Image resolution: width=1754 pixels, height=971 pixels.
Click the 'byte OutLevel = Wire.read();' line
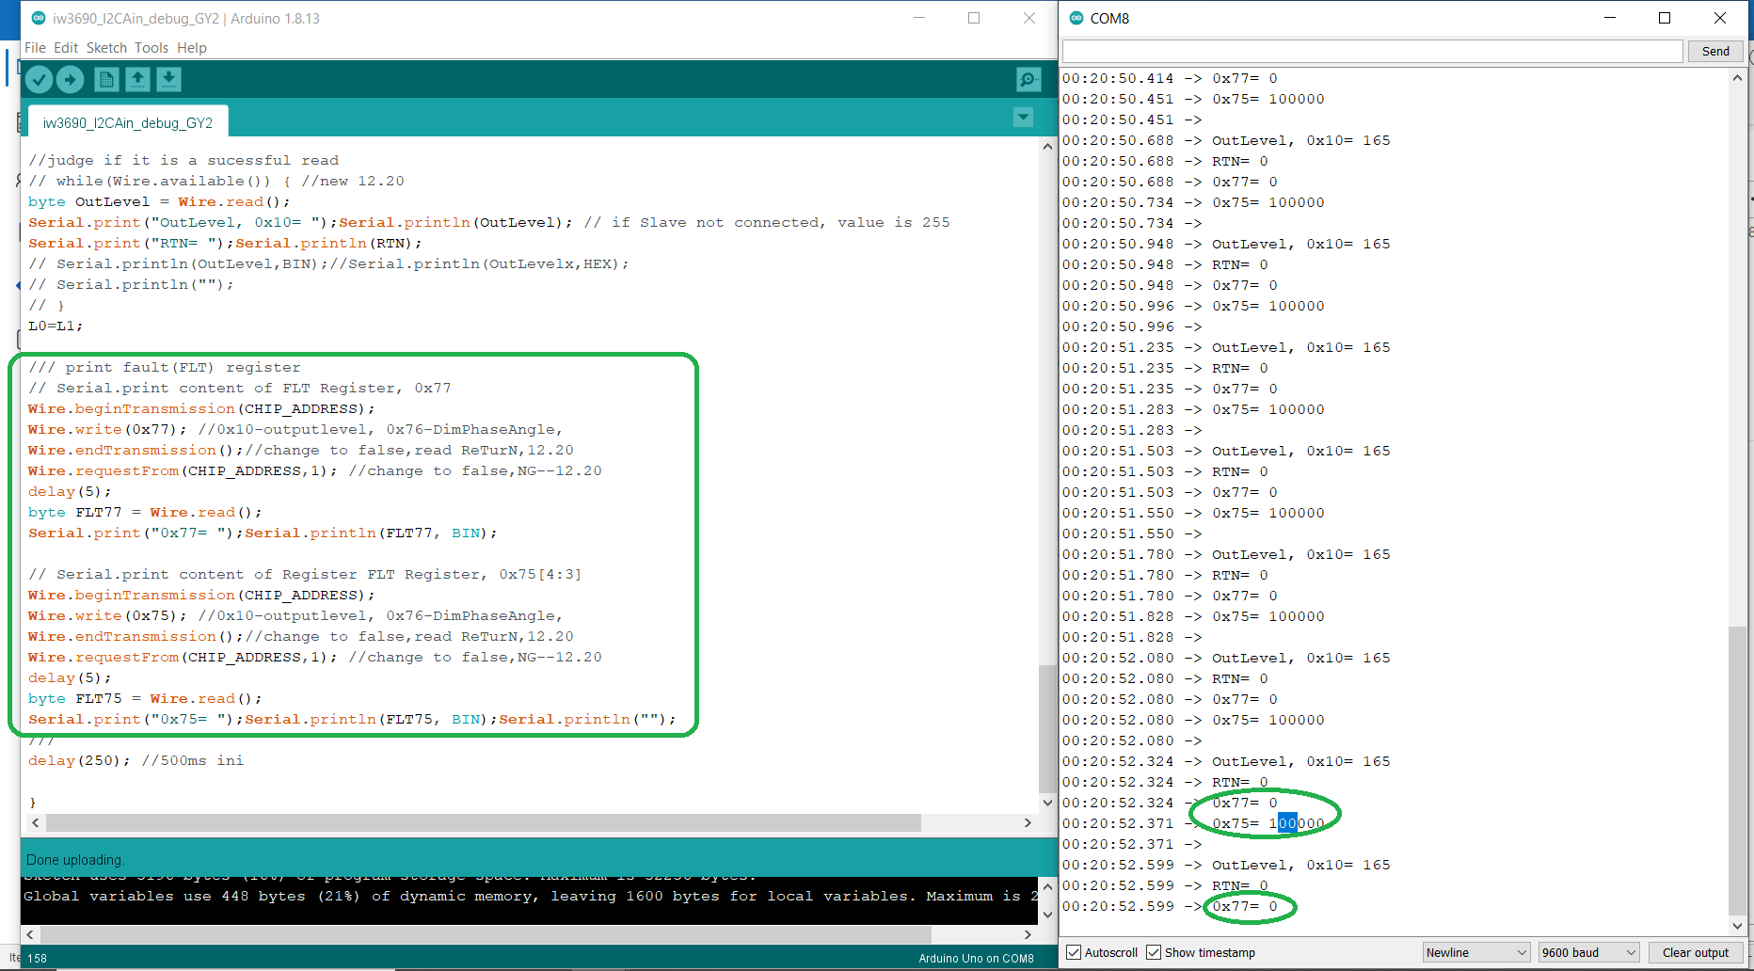pos(159,201)
